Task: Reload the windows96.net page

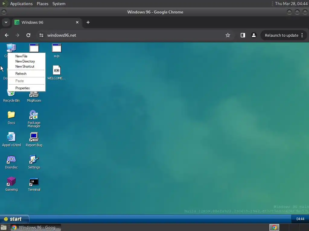Action: [x=28, y=35]
